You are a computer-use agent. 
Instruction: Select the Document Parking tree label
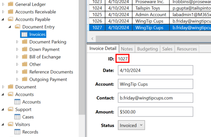48,42
